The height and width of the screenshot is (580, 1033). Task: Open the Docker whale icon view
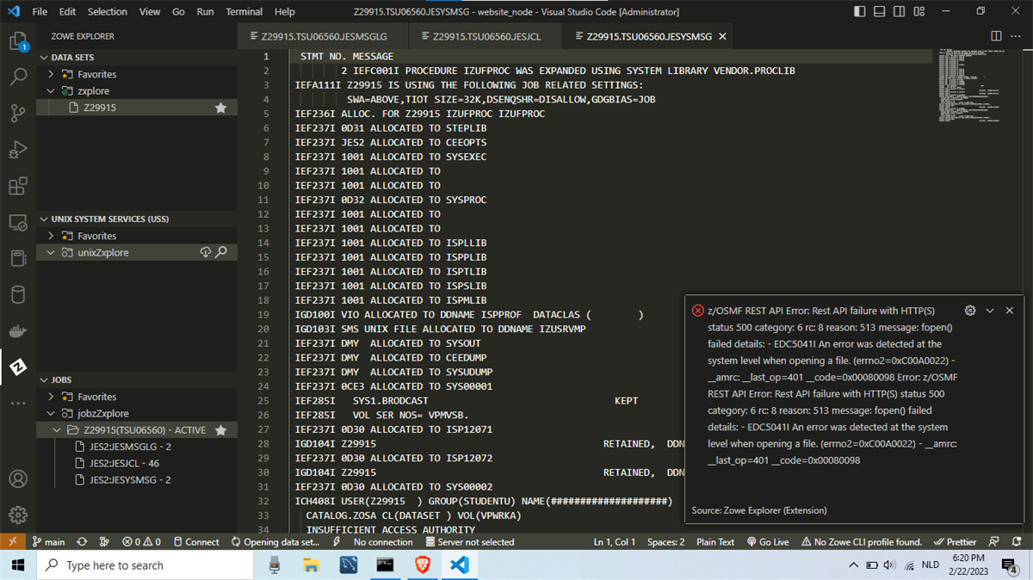click(x=18, y=330)
